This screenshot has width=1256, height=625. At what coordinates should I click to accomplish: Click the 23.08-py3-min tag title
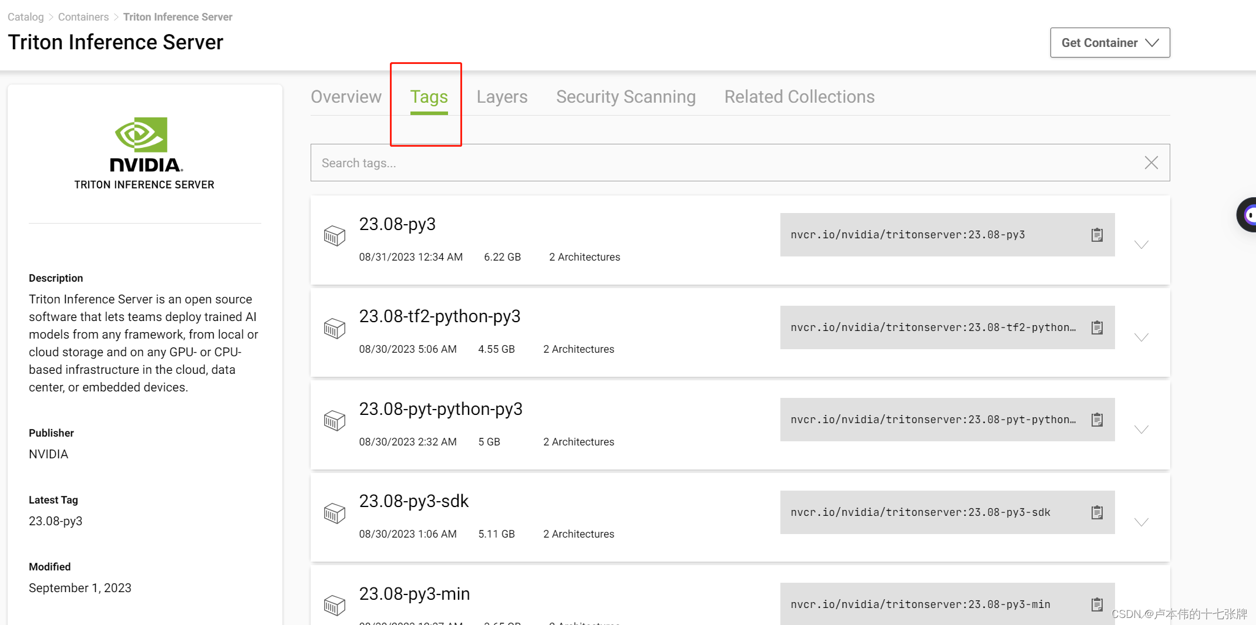pos(415,594)
